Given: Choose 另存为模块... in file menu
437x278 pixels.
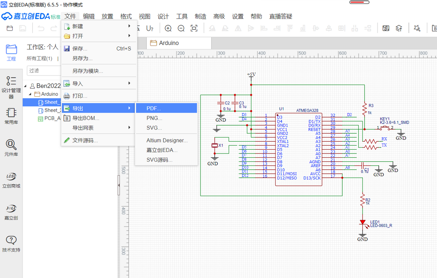Looking at the screenshot, I should pyautogui.click(x=99, y=71).
